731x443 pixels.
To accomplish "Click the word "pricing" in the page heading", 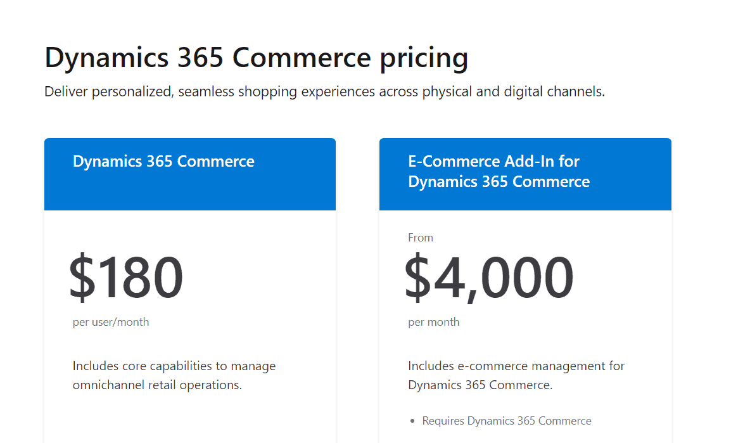I will click(424, 58).
